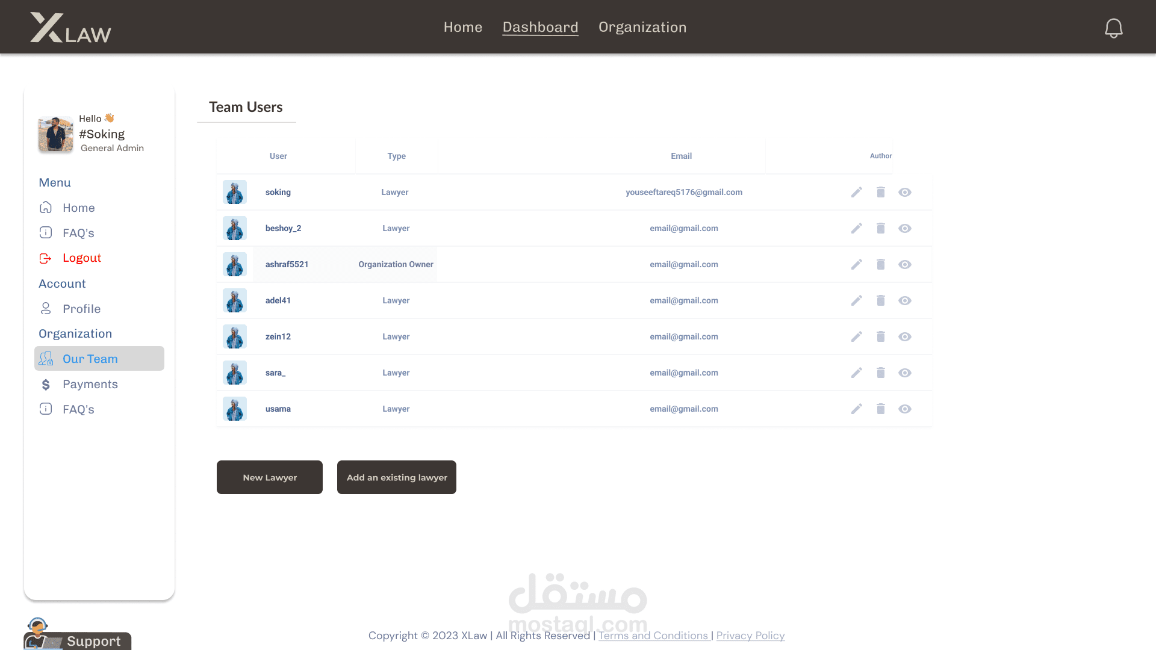The height and width of the screenshot is (650, 1156).
Task: Delete user adel41 via trash icon
Action: pyautogui.click(x=880, y=300)
